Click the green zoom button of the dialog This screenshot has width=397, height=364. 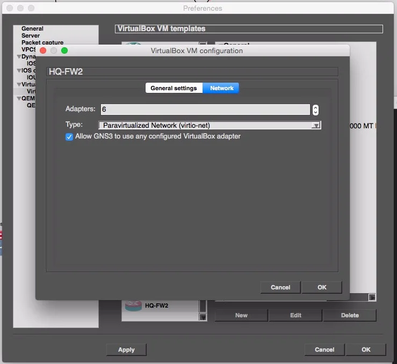[64, 50]
